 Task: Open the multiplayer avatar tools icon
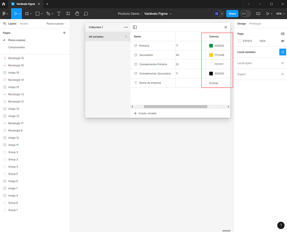click(x=217, y=14)
